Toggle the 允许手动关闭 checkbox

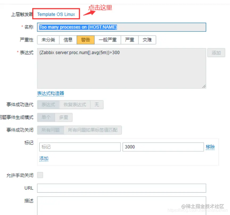[40, 175]
